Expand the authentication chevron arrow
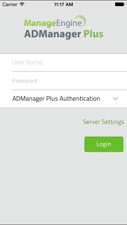Screen dimensions: 127x225 115,99
